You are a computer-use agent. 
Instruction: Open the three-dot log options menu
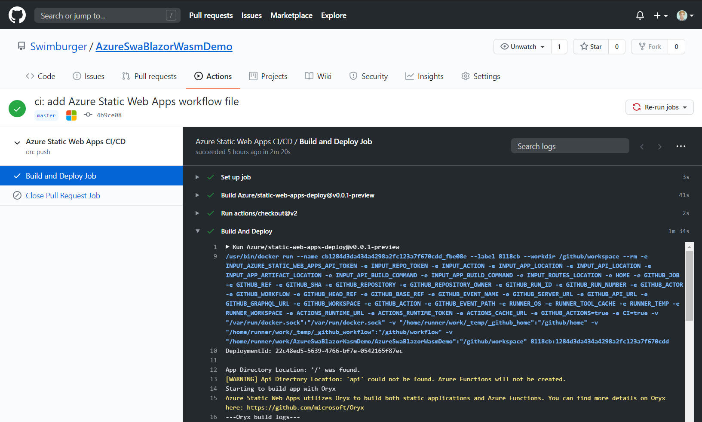[x=681, y=146]
